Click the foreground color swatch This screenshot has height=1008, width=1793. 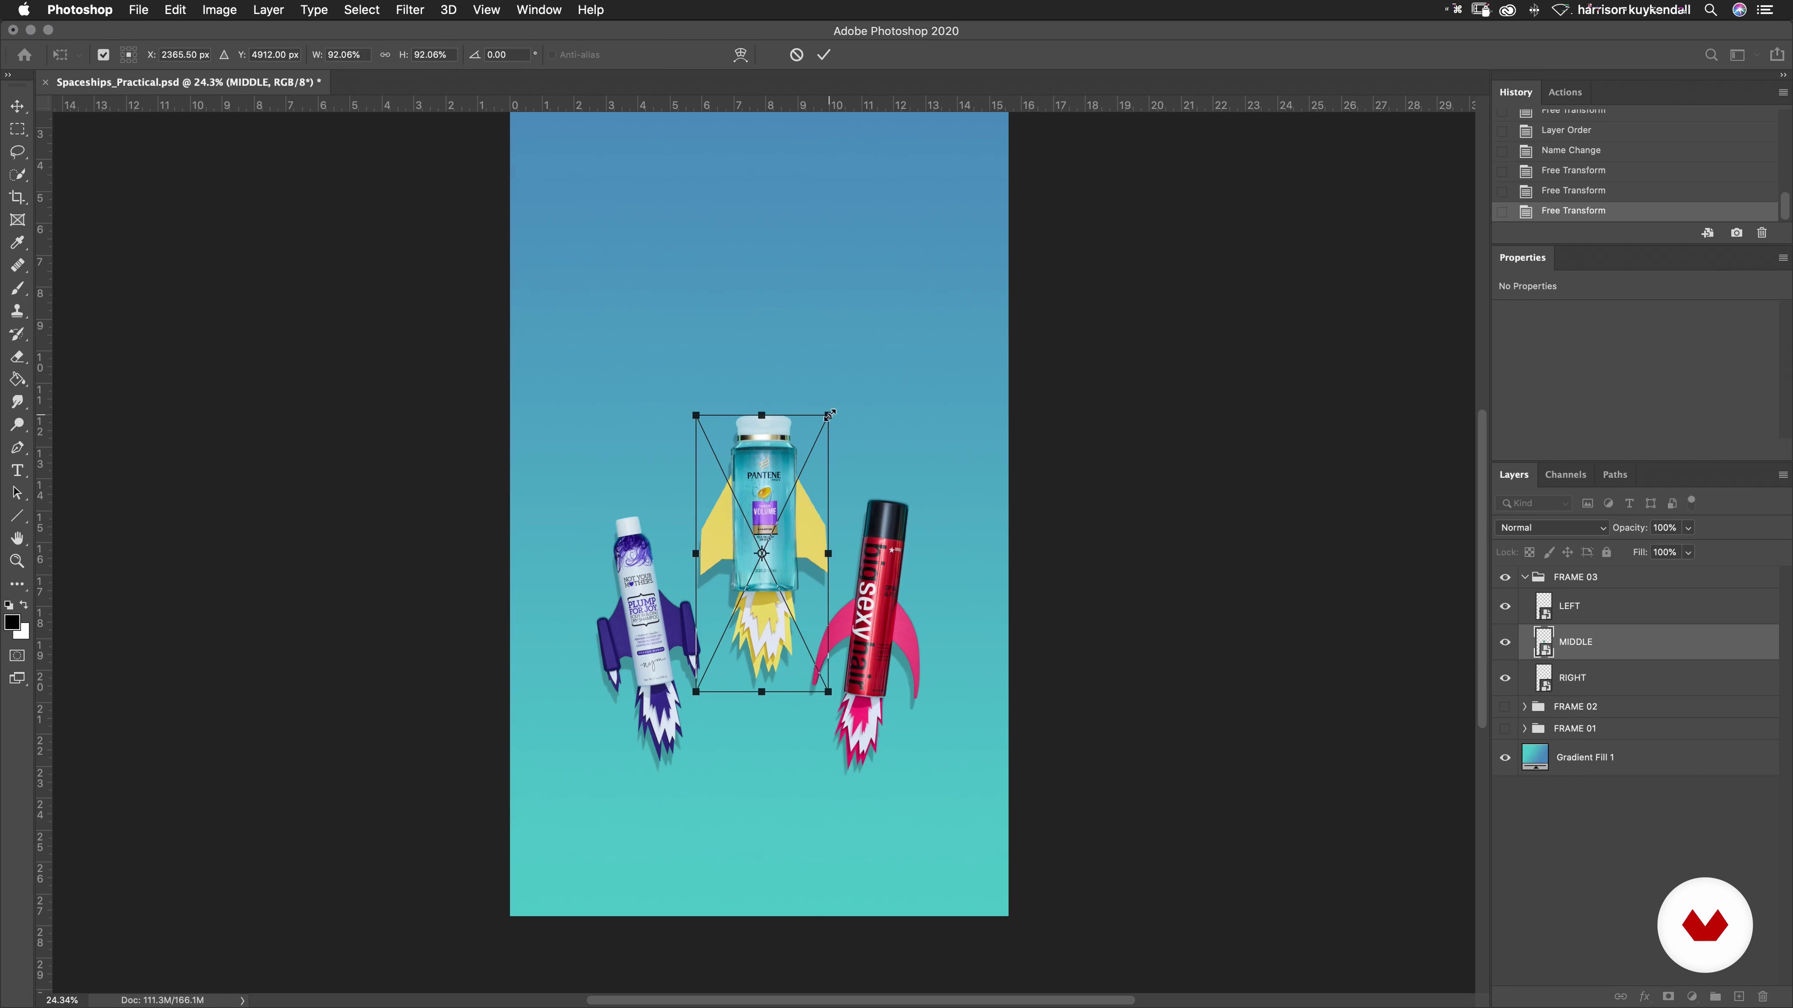[12, 623]
